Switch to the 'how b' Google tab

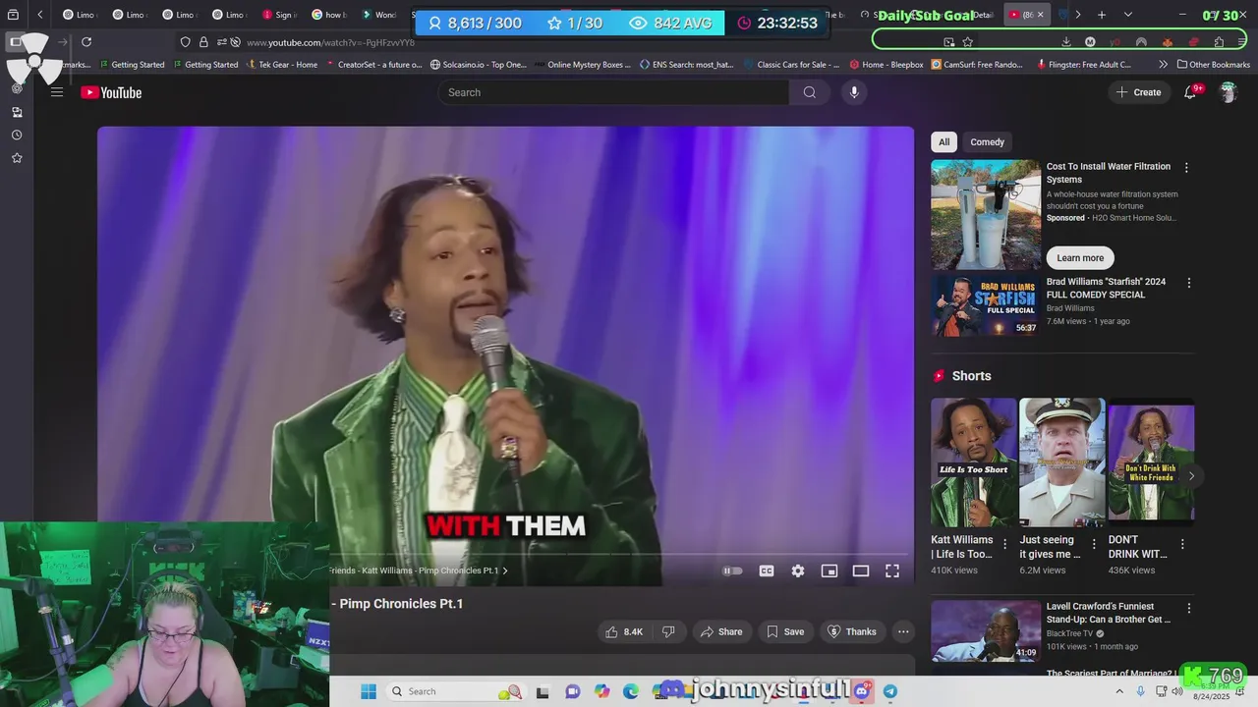coord(330,15)
